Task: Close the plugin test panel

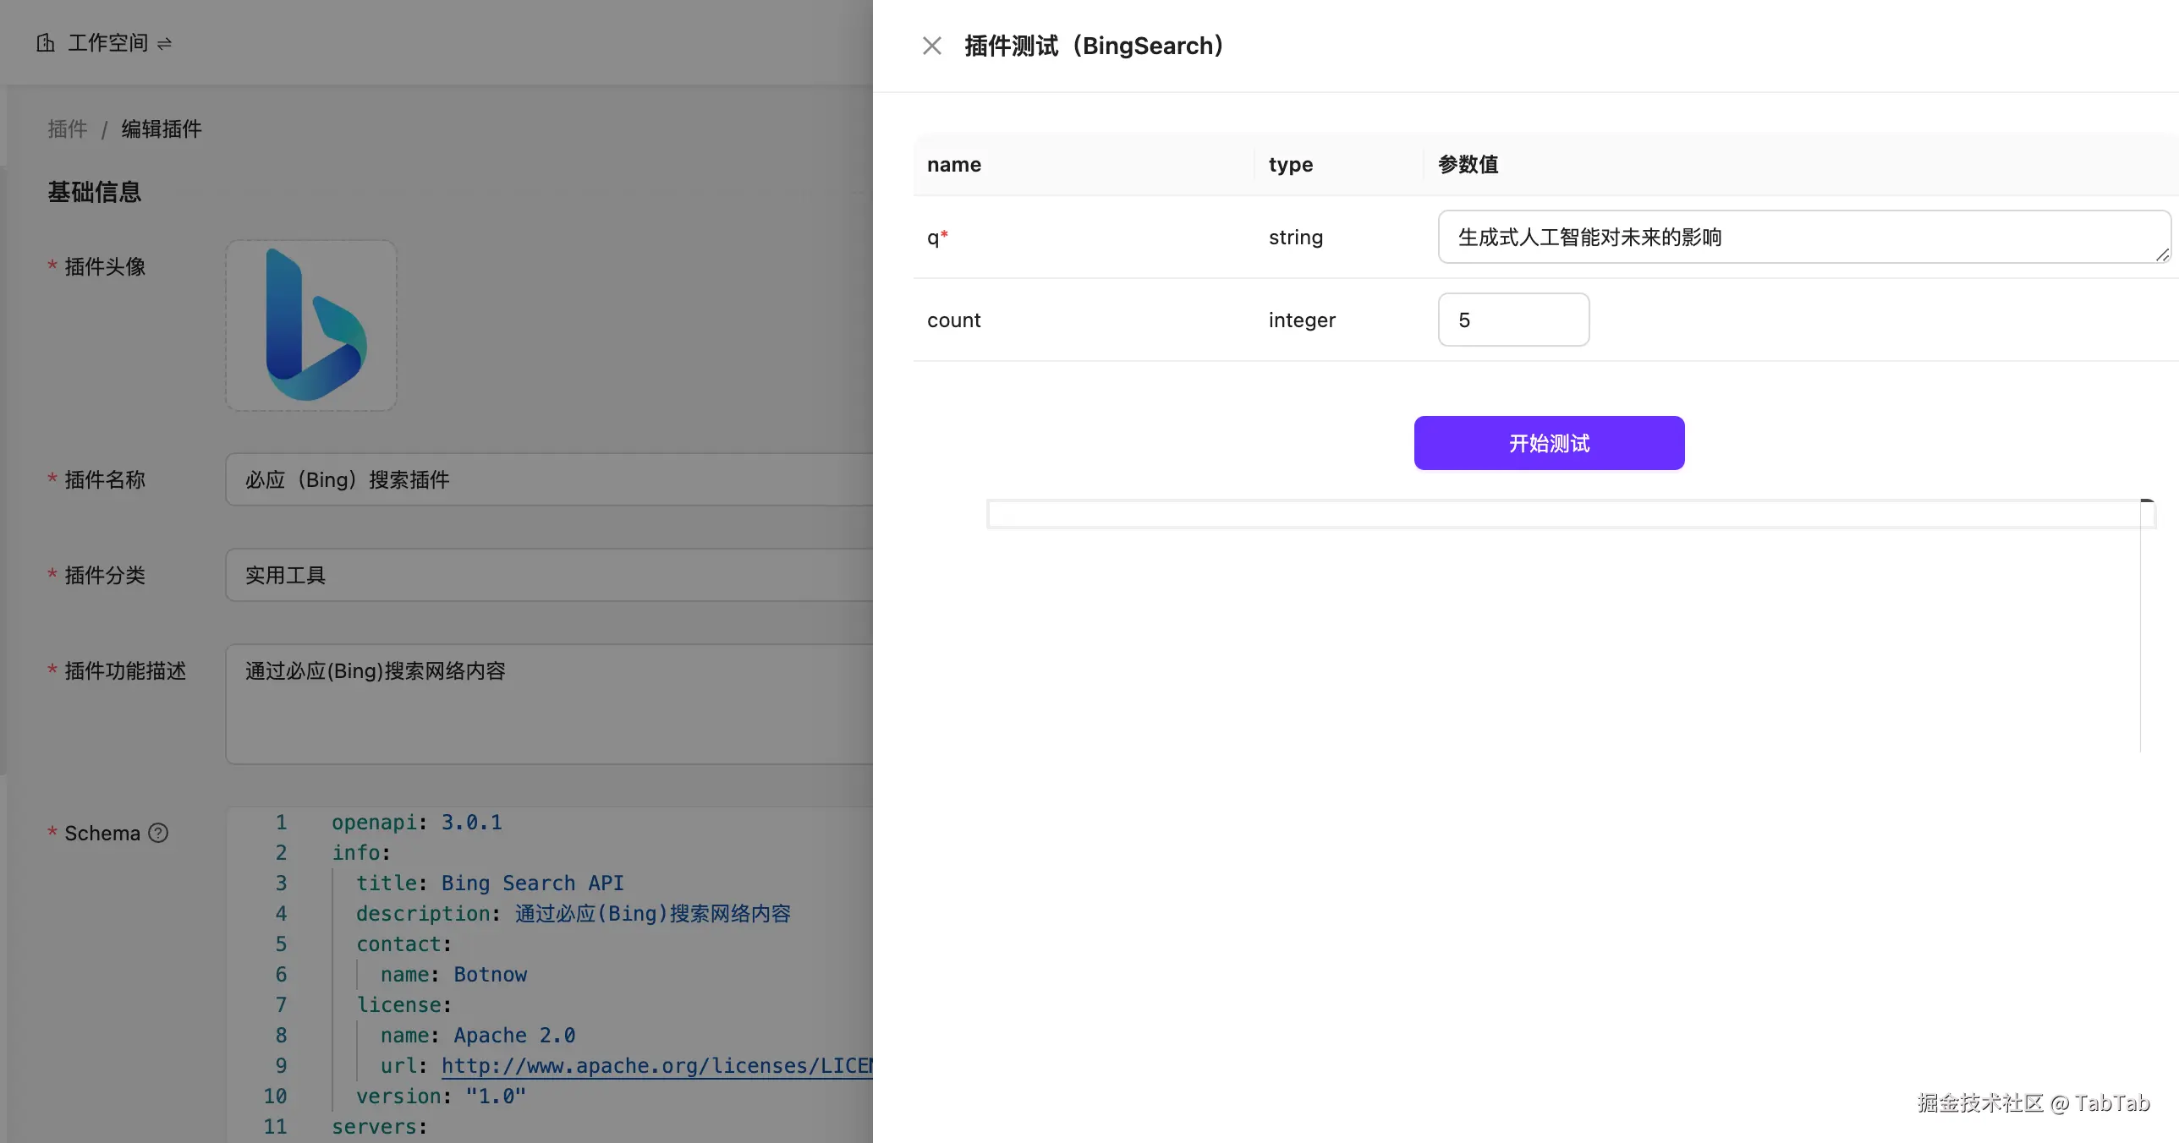Action: click(931, 46)
